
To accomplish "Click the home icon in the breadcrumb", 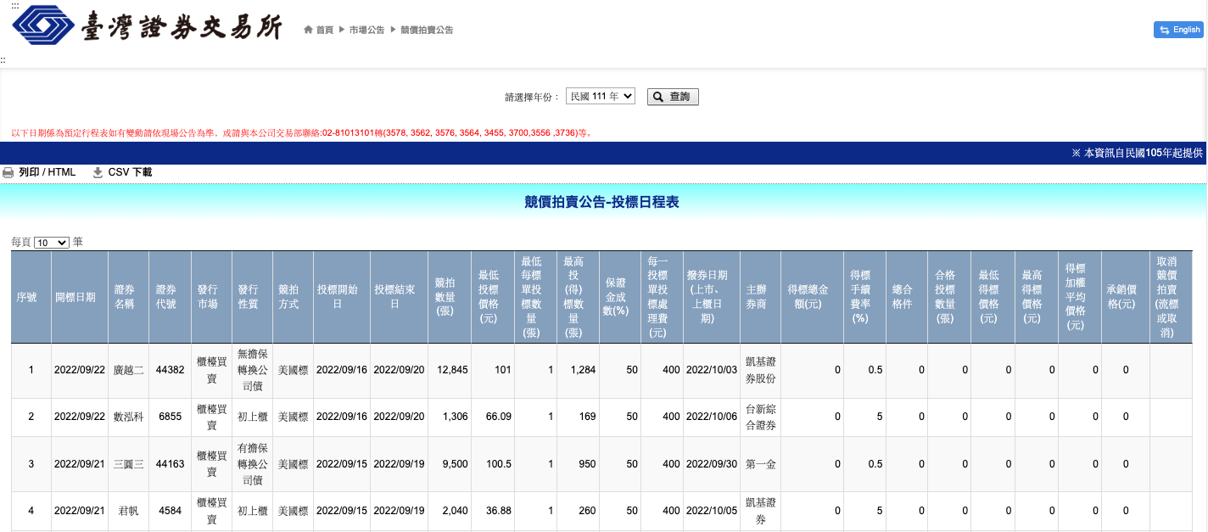I will click(306, 29).
